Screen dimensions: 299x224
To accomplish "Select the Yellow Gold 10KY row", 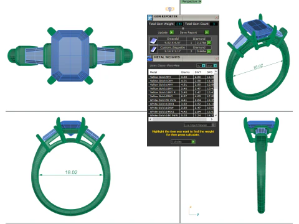I will (181, 81).
